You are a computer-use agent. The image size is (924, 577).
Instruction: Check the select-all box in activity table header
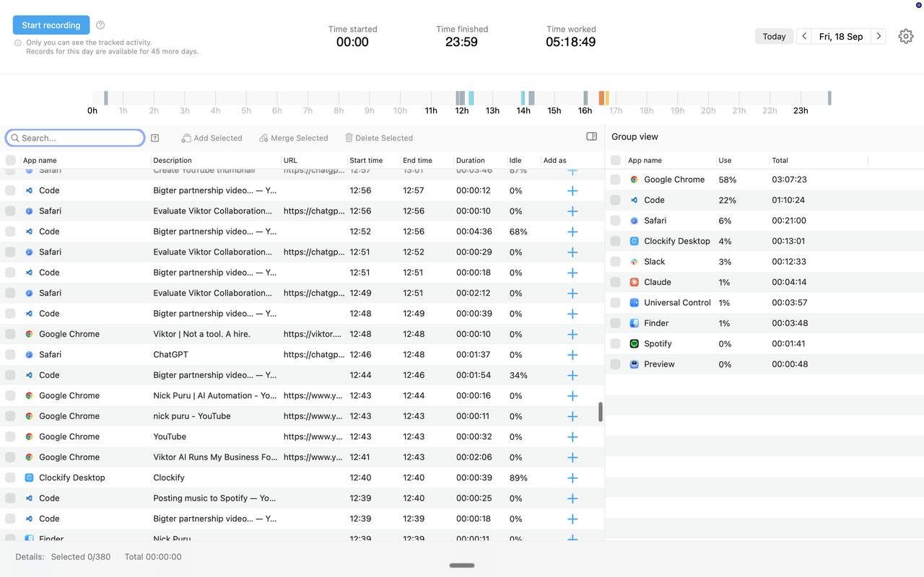pos(10,160)
